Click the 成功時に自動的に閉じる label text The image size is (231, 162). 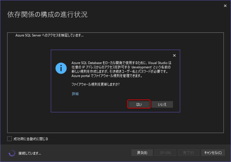[x=31, y=139]
